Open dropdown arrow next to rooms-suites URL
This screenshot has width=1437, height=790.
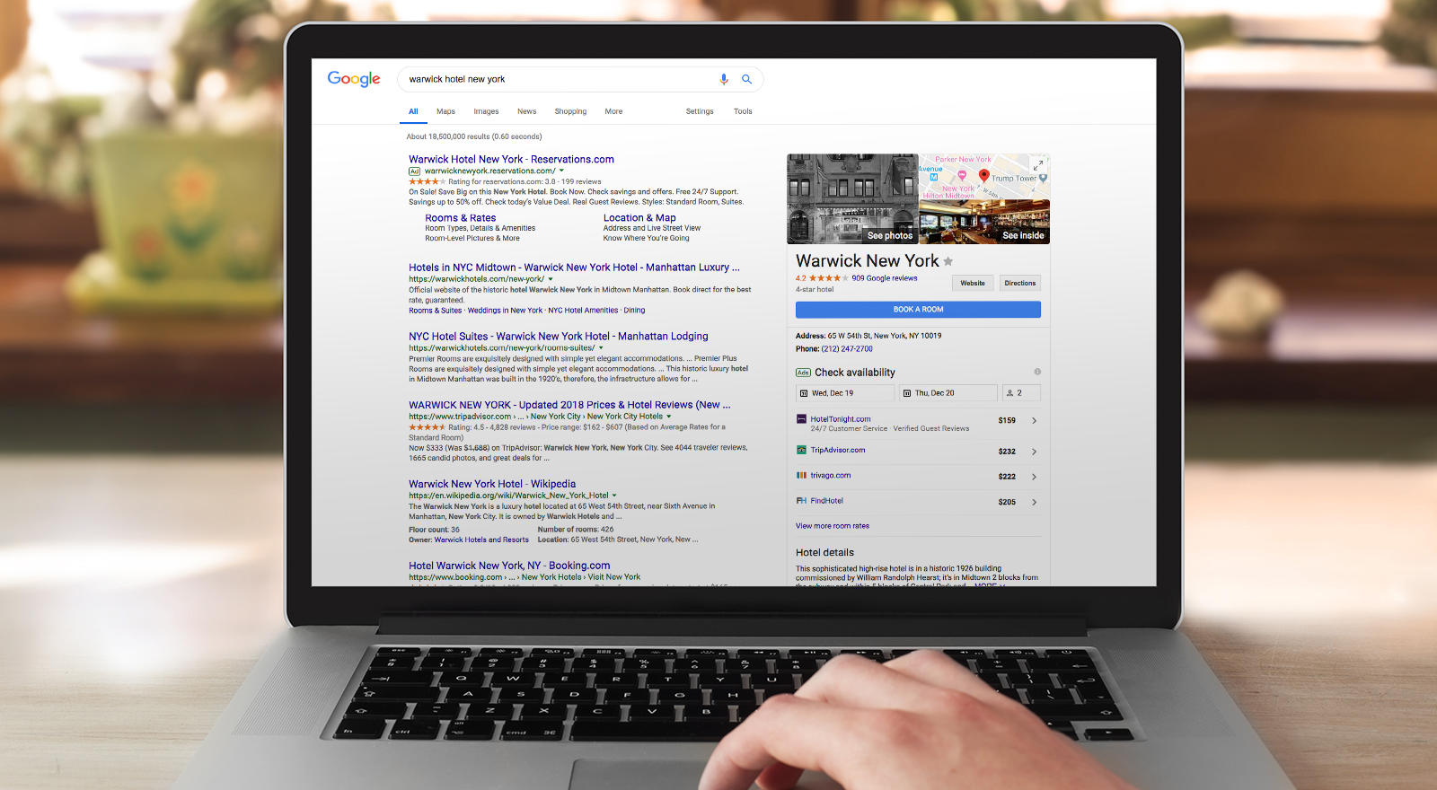601,347
